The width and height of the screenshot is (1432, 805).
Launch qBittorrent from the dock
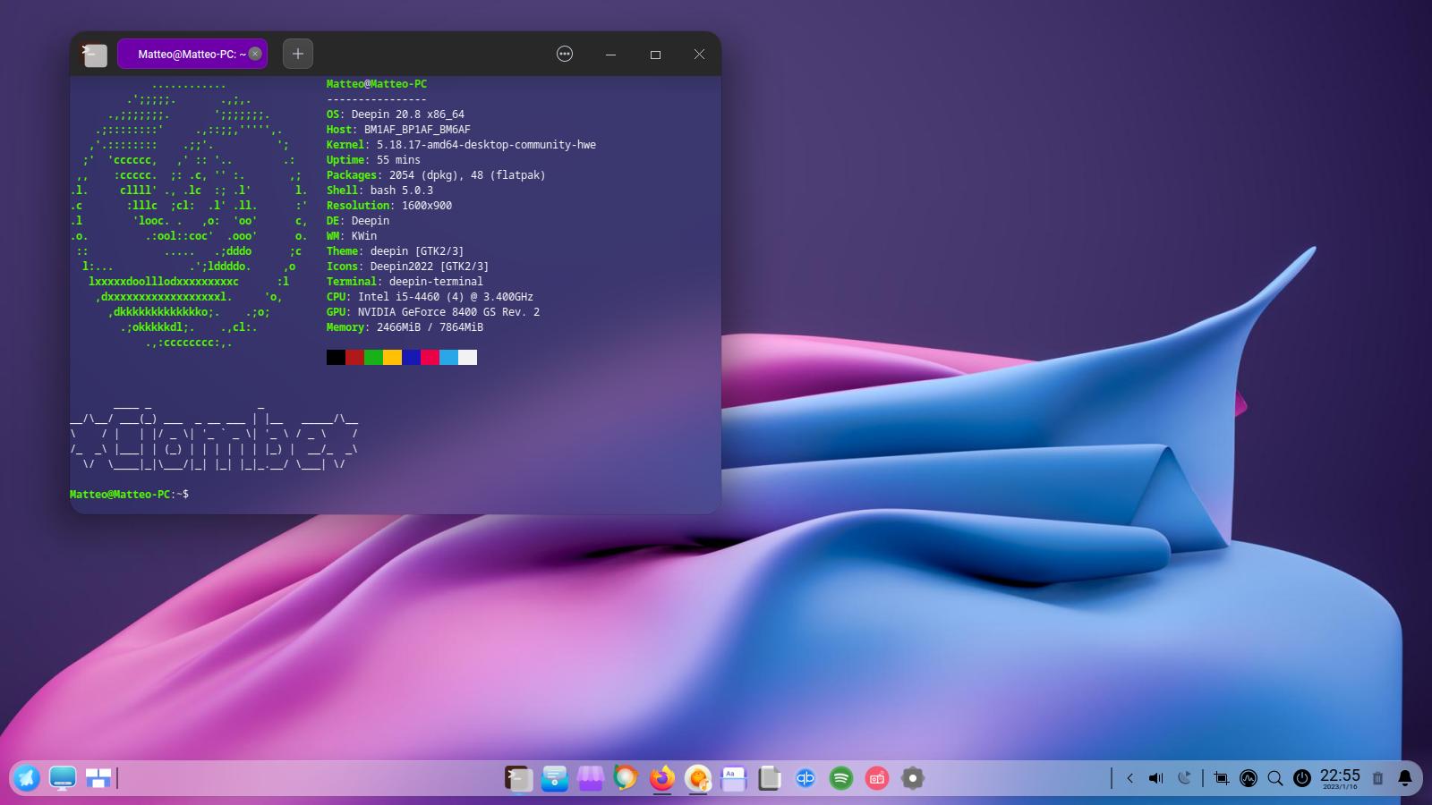point(805,778)
